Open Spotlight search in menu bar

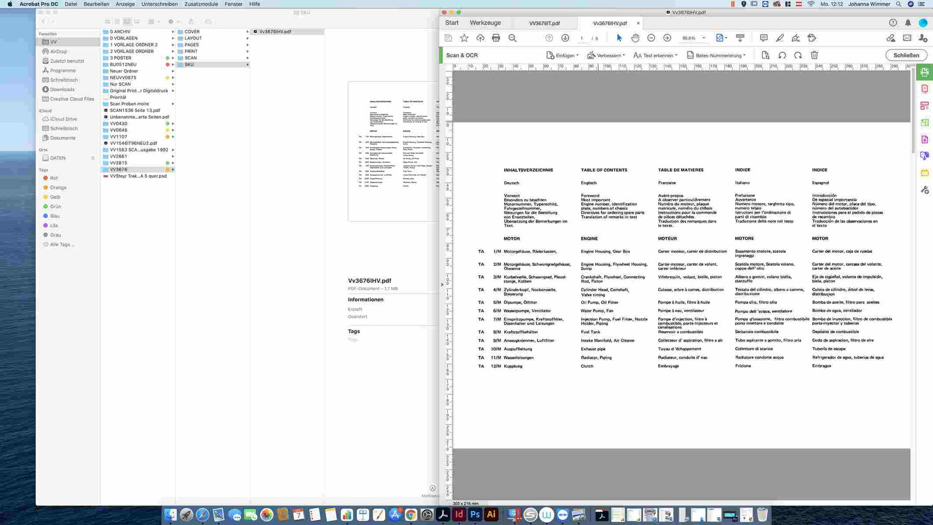tap(898, 4)
